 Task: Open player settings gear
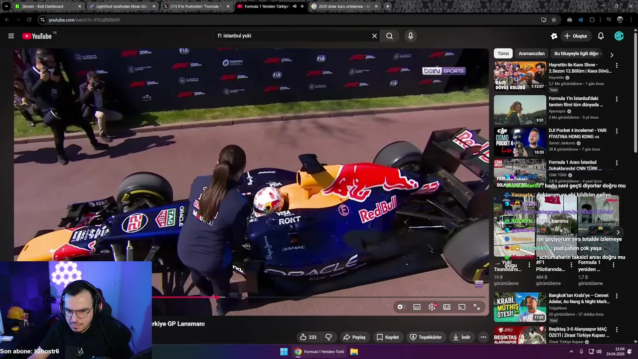(x=432, y=307)
